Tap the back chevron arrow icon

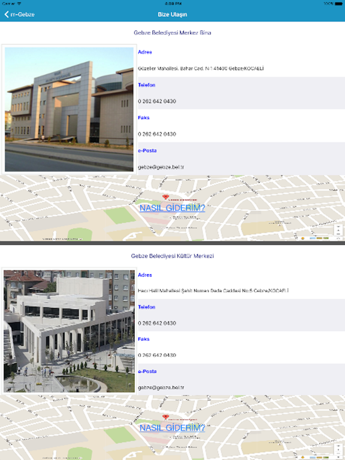point(7,14)
